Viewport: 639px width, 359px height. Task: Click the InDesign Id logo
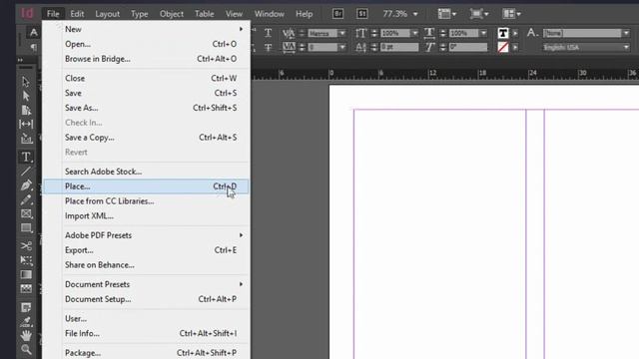click(x=27, y=13)
